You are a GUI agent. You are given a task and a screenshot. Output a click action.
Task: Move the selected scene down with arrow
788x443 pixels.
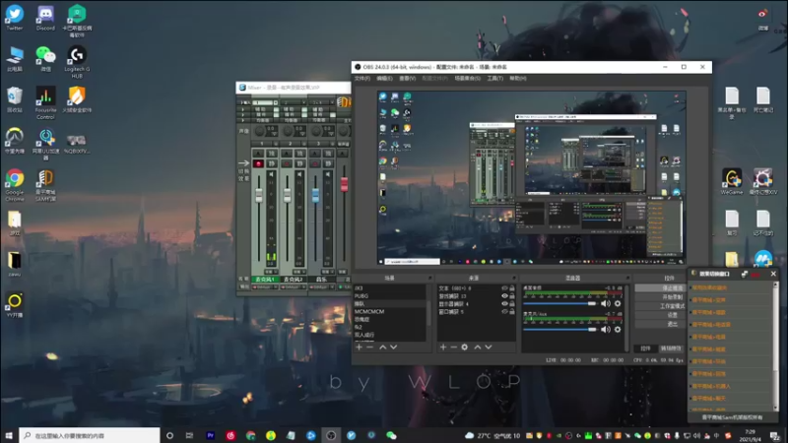tap(393, 347)
